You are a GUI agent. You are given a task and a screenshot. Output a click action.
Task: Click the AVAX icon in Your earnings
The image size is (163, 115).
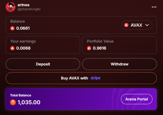(12, 48)
